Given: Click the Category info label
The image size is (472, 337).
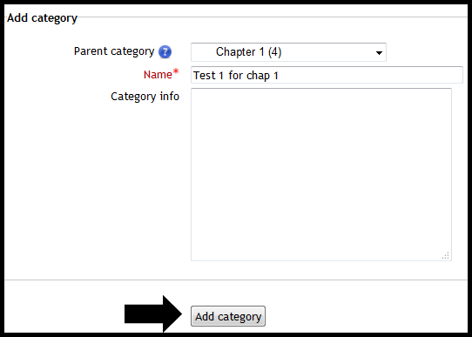Looking at the screenshot, I should click(145, 97).
